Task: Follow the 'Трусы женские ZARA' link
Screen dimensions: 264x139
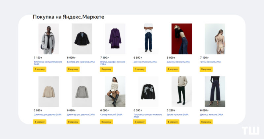Action: (x=210, y=62)
